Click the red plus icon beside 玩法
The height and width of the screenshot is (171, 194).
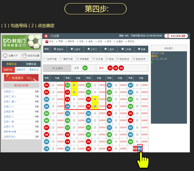pyautogui.click(x=47, y=41)
